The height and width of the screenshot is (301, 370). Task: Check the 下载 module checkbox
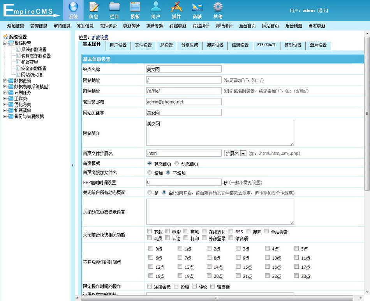(149, 231)
